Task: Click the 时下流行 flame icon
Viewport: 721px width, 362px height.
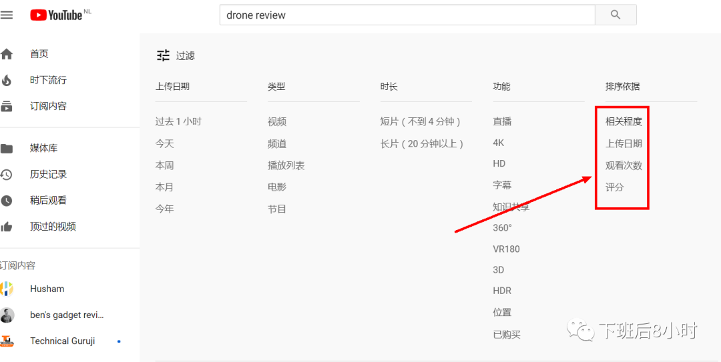Action: point(7,81)
